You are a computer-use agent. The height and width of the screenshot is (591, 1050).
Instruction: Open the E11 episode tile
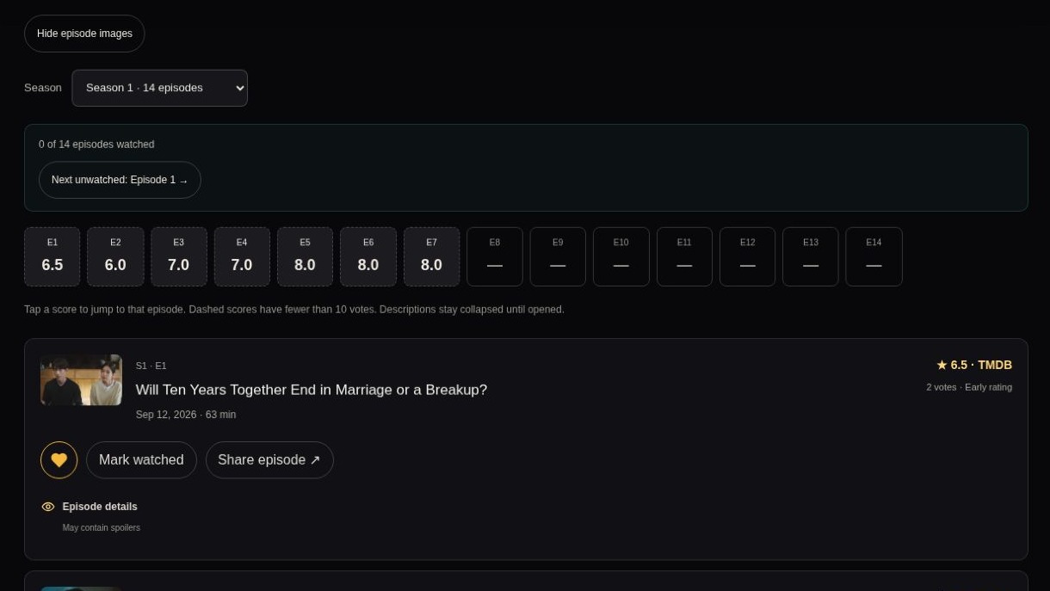[x=684, y=256]
